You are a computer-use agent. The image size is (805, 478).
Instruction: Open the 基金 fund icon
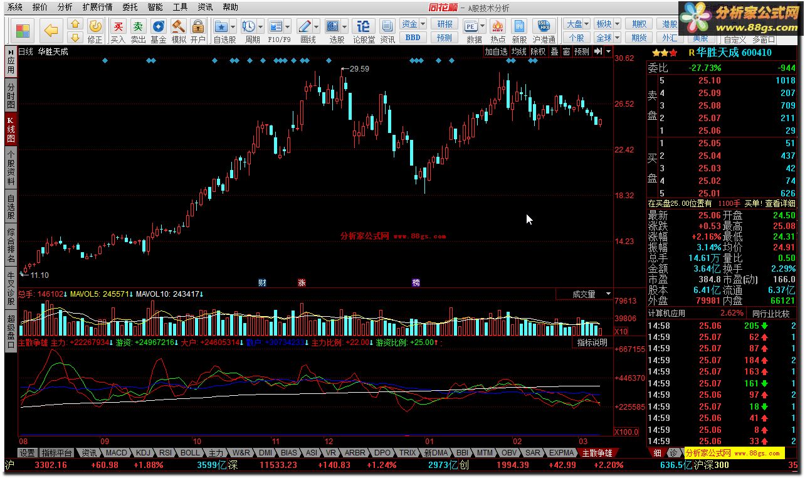tap(159, 26)
